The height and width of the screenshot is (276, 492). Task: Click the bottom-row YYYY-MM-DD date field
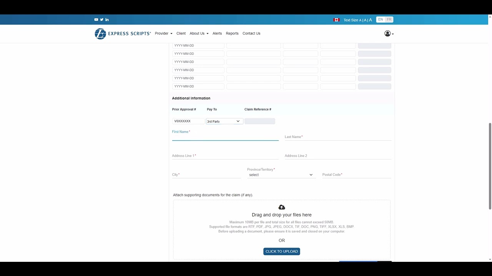coord(198,87)
